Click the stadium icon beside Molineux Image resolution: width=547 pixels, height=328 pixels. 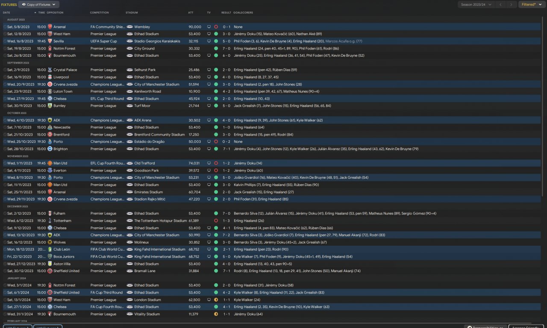(x=130, y=242)
